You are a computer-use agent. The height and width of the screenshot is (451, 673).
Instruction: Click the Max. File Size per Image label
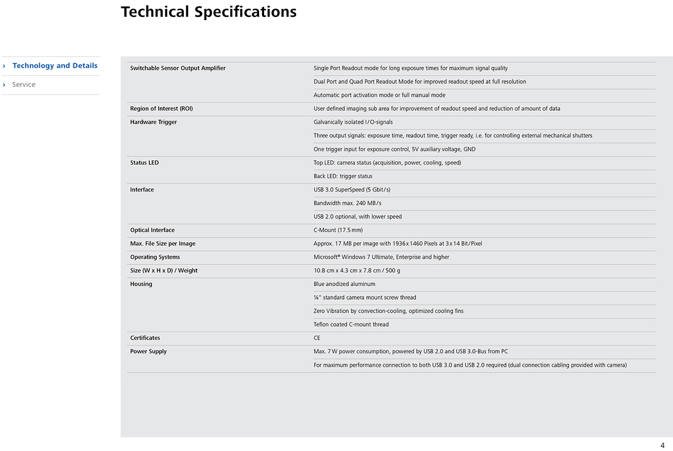tap(163, 244)
